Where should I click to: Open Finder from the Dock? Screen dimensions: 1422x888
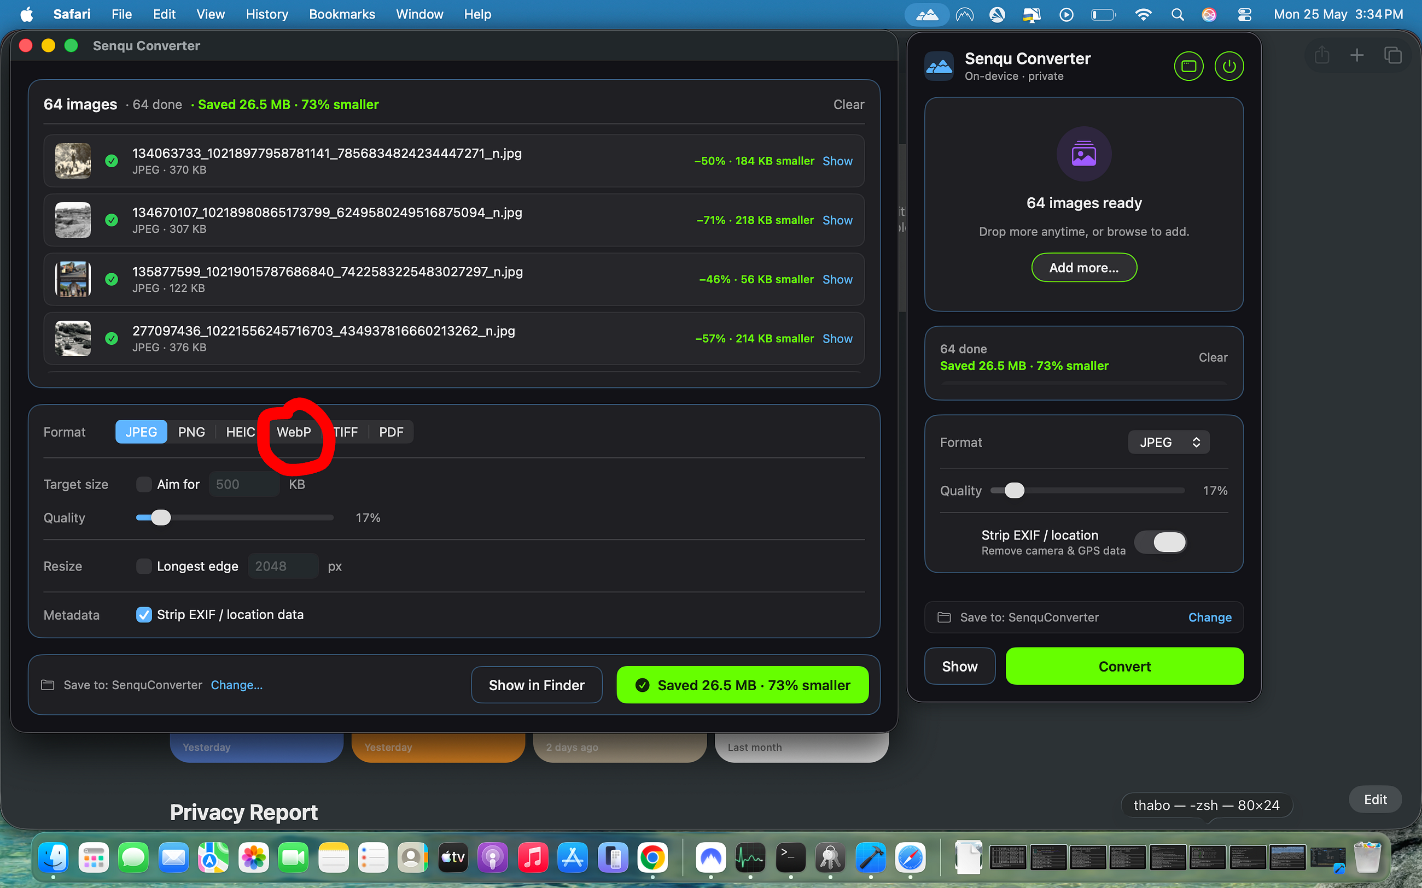[54, 858]
